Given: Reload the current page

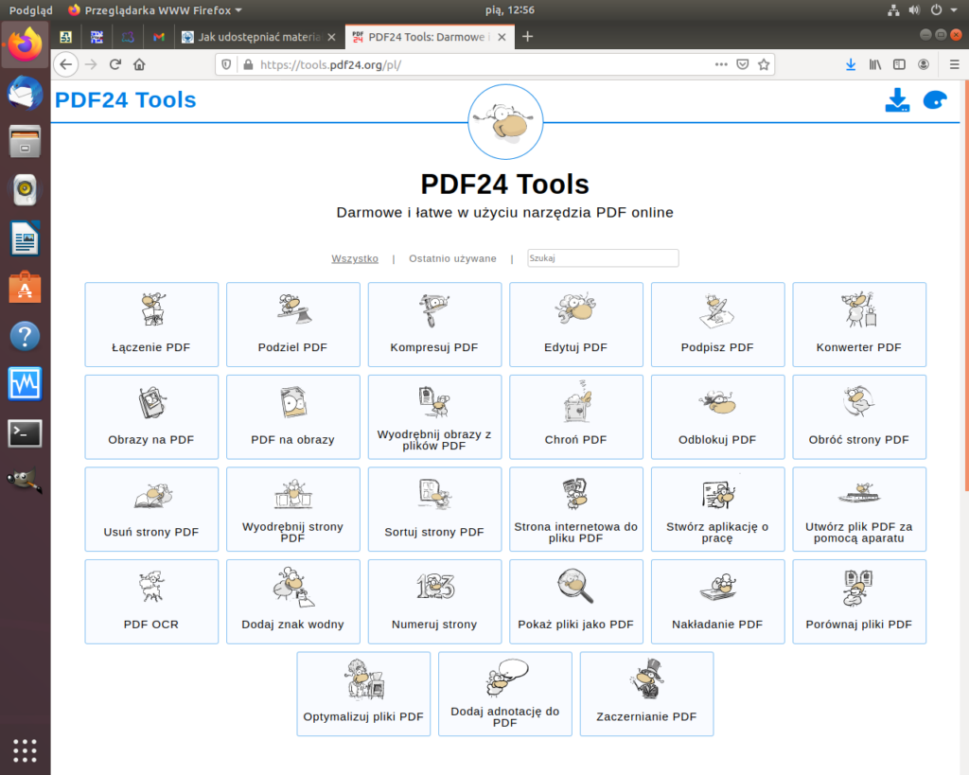Looking at the screenshot, I should pyautogui.click(x=115, y=64).
